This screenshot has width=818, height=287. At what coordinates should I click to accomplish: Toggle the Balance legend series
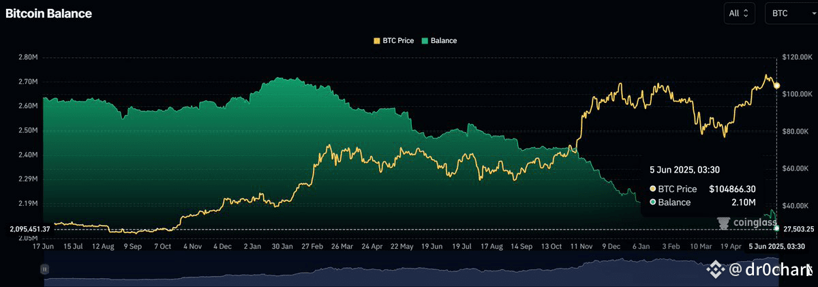click(x=439, y=40)
